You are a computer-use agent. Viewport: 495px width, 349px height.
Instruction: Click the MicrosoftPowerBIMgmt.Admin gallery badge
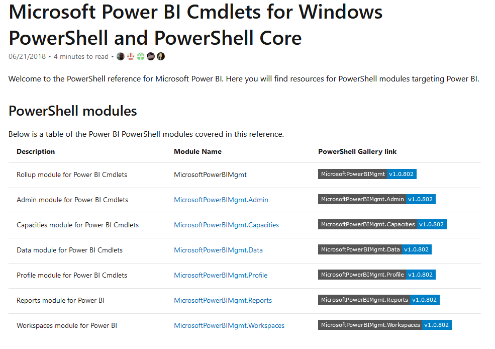[377, 199]
